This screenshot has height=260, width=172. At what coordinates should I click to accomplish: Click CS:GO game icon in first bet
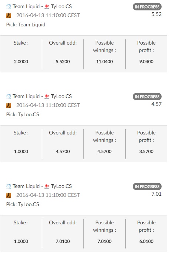(9, 16)
